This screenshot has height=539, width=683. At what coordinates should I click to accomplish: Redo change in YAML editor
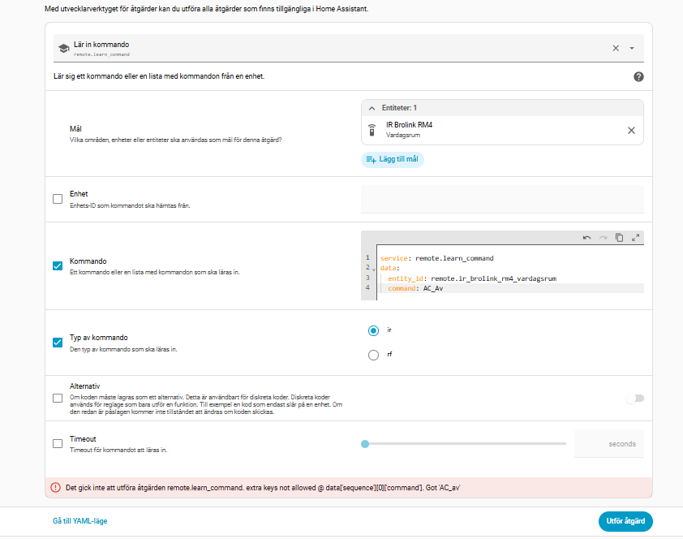[603, 238]
